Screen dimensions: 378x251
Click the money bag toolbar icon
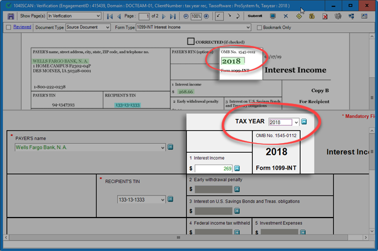pyautogui.click(x=312, y=16)
